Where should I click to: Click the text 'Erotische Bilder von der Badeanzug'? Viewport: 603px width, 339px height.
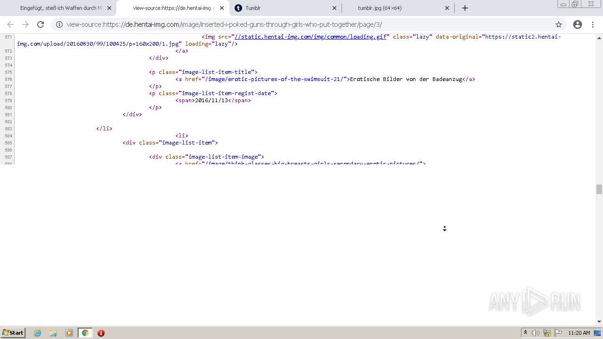pyautogui.click(x=406, y=79)
